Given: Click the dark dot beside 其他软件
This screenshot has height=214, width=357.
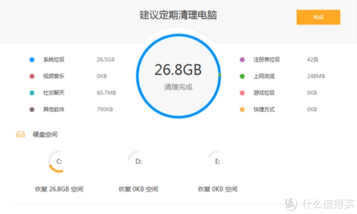Looking at the screenshot, I should click(32, 109).
